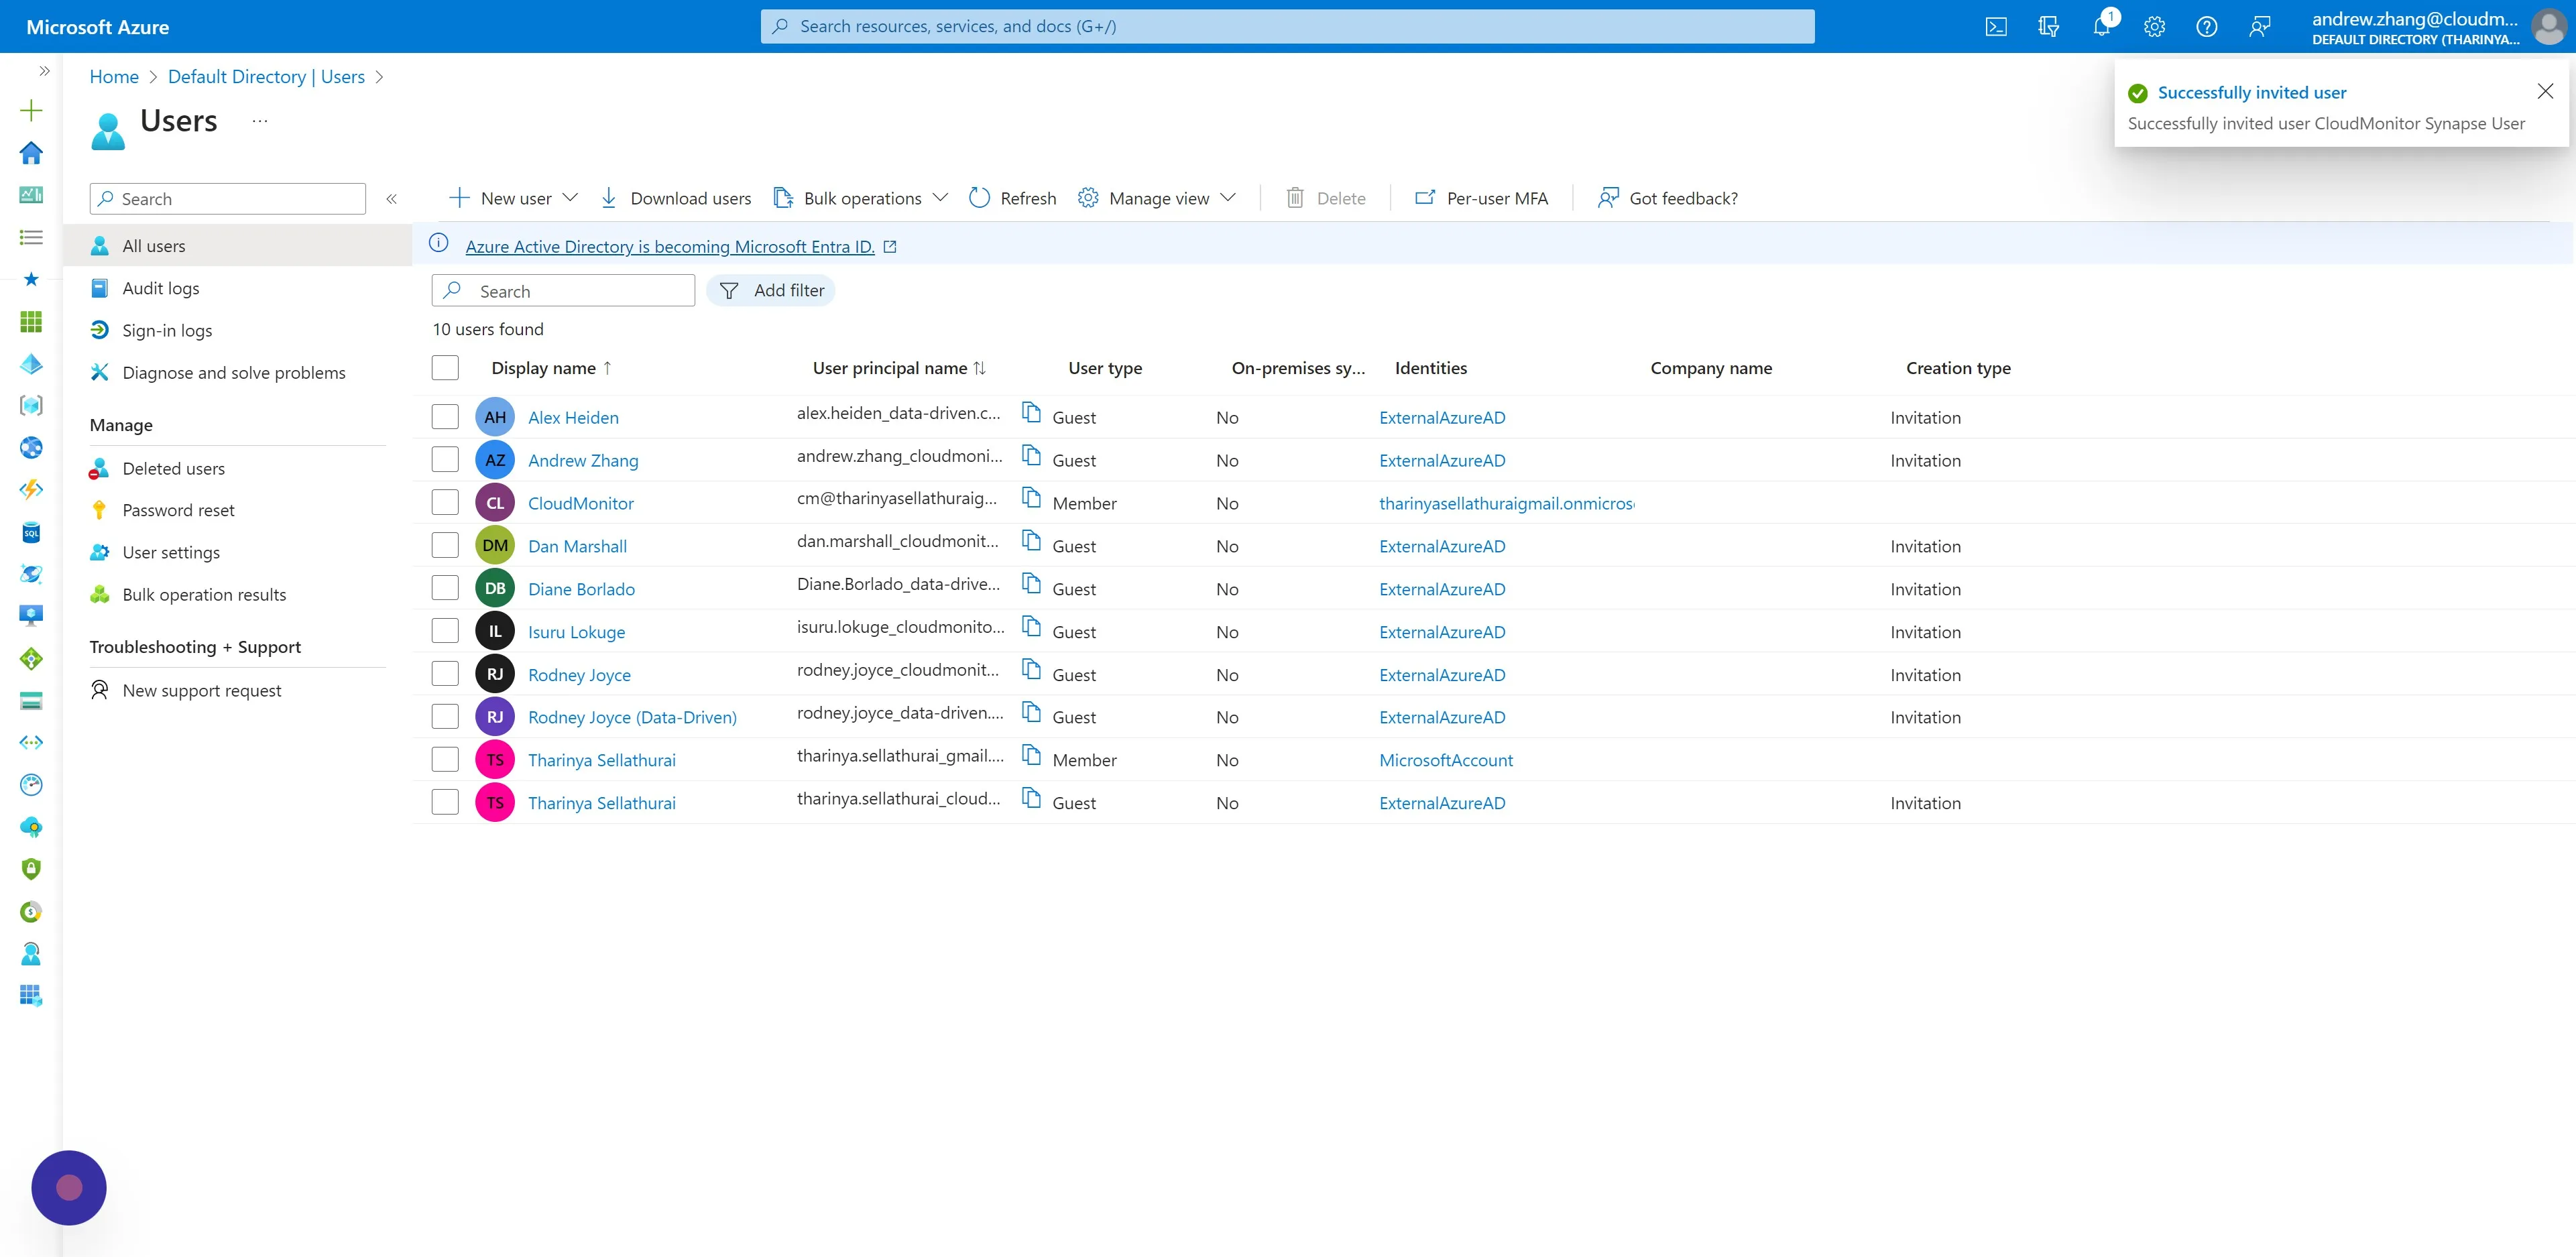Open Per-user MFA link
The image size is (2576, 1257).
click(x=1481, y=198)
